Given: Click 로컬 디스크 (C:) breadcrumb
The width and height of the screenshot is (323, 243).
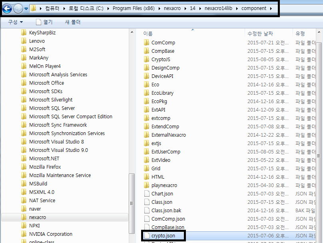Looking at the screenshot, I should pos(86,8).
